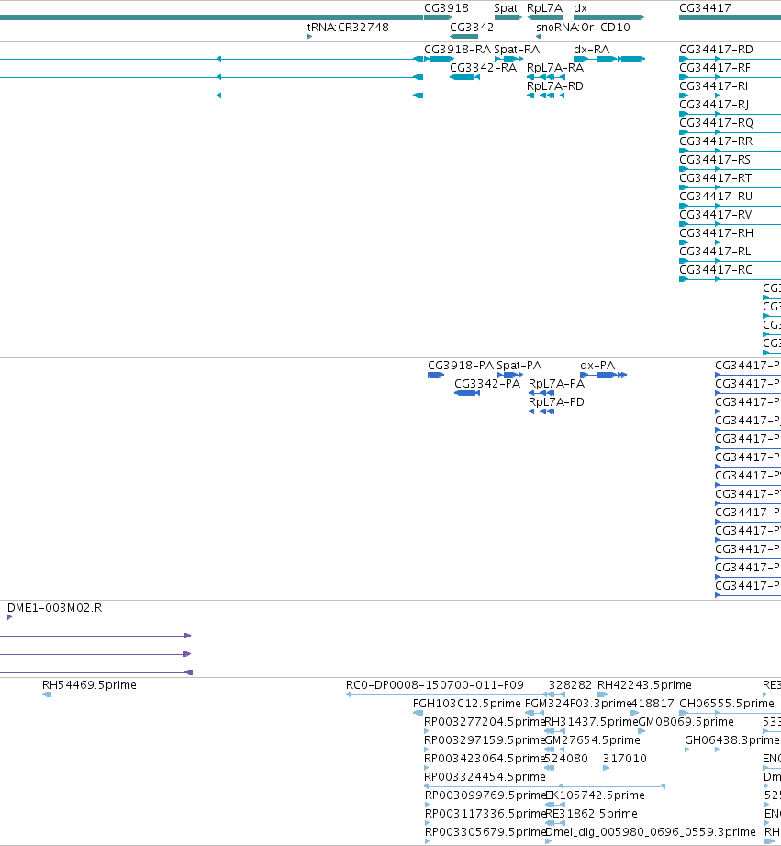Select the FGH103C12.5prime label
781x846 pixels.
tap(467, 703)
